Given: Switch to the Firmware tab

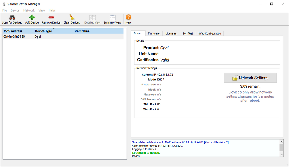Looking at the screenshot, I should coord(154,33).
